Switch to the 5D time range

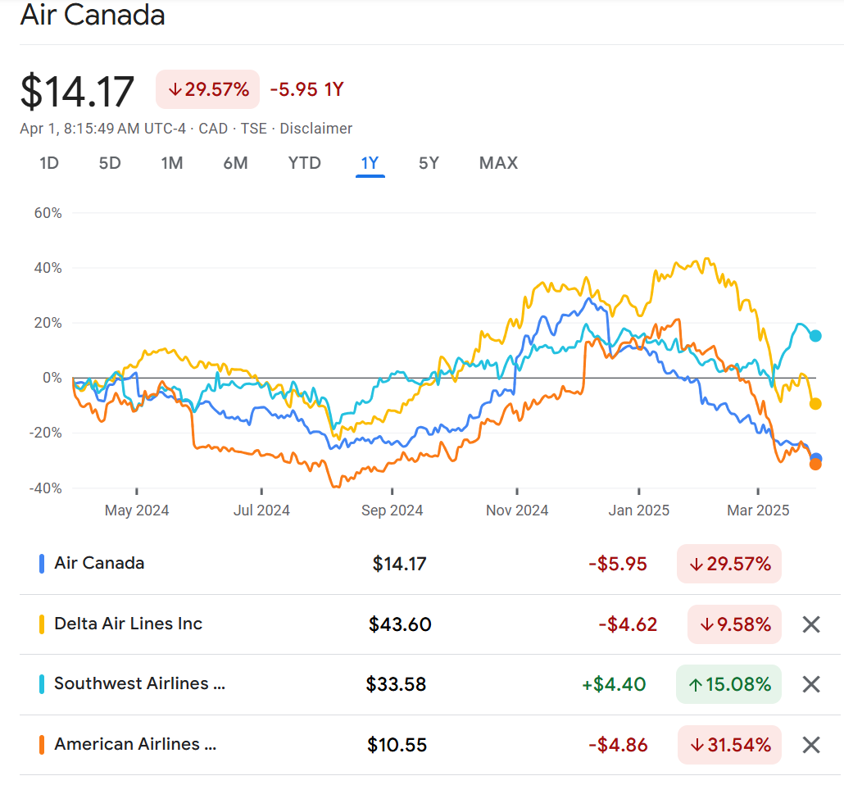(x=110, y=163)
